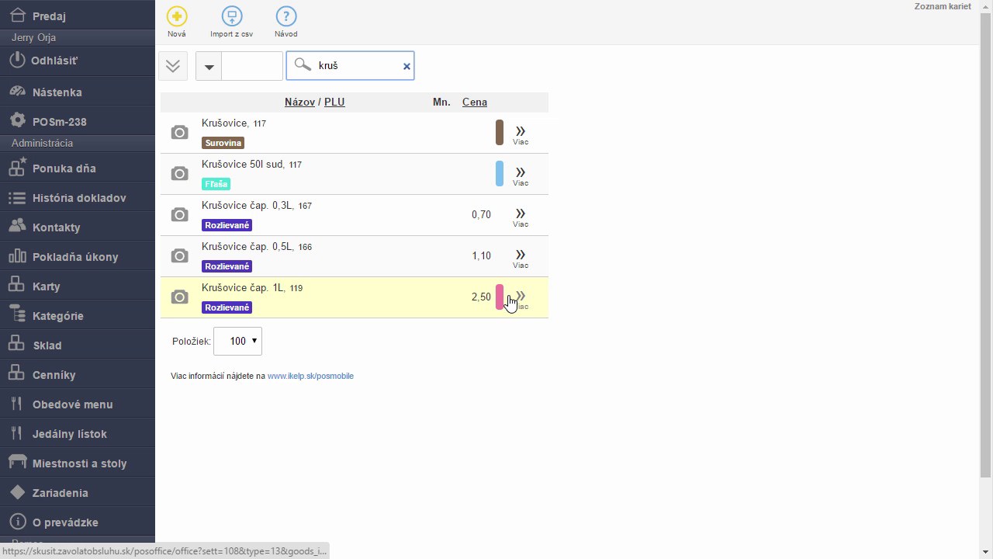993x559 pixels.
Task: Click the search magnifier icon
Action: pos(303,65)
